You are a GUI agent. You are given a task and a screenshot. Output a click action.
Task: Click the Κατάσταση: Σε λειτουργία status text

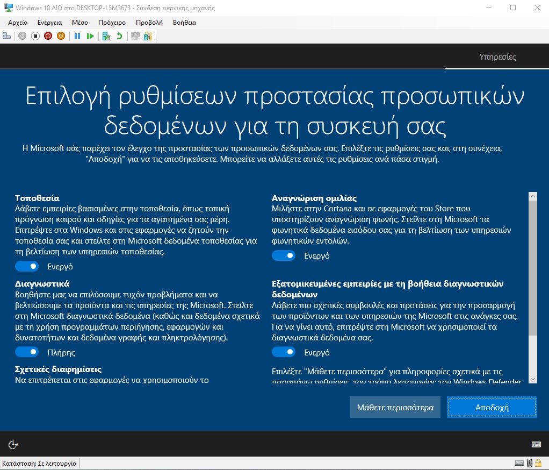coord(39,464)
